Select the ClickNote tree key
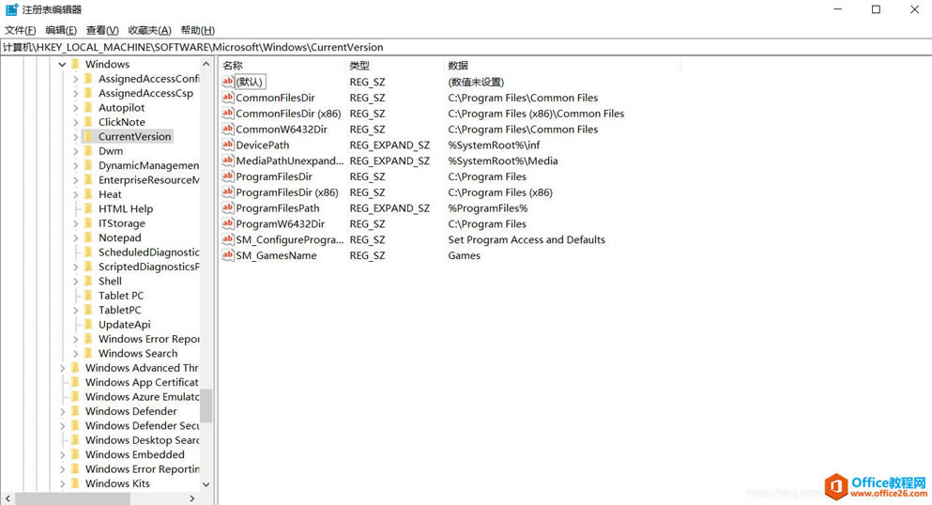This screenshot has width=932, height=505. click(122, 122)
